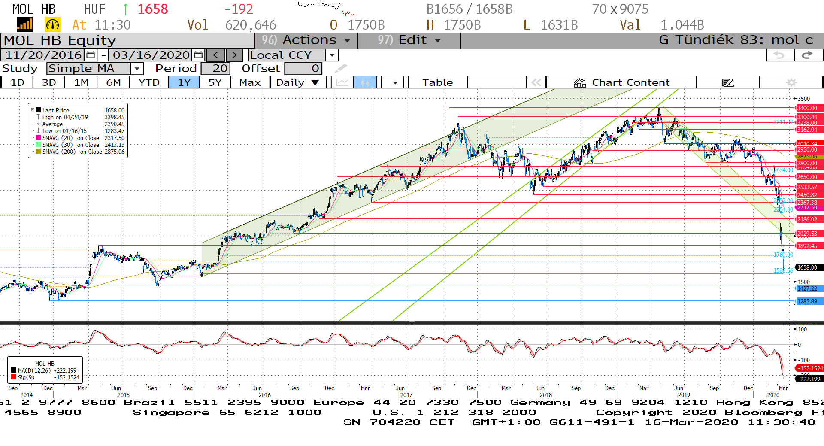Select the candlestick chart type icon

pos(365,82)
